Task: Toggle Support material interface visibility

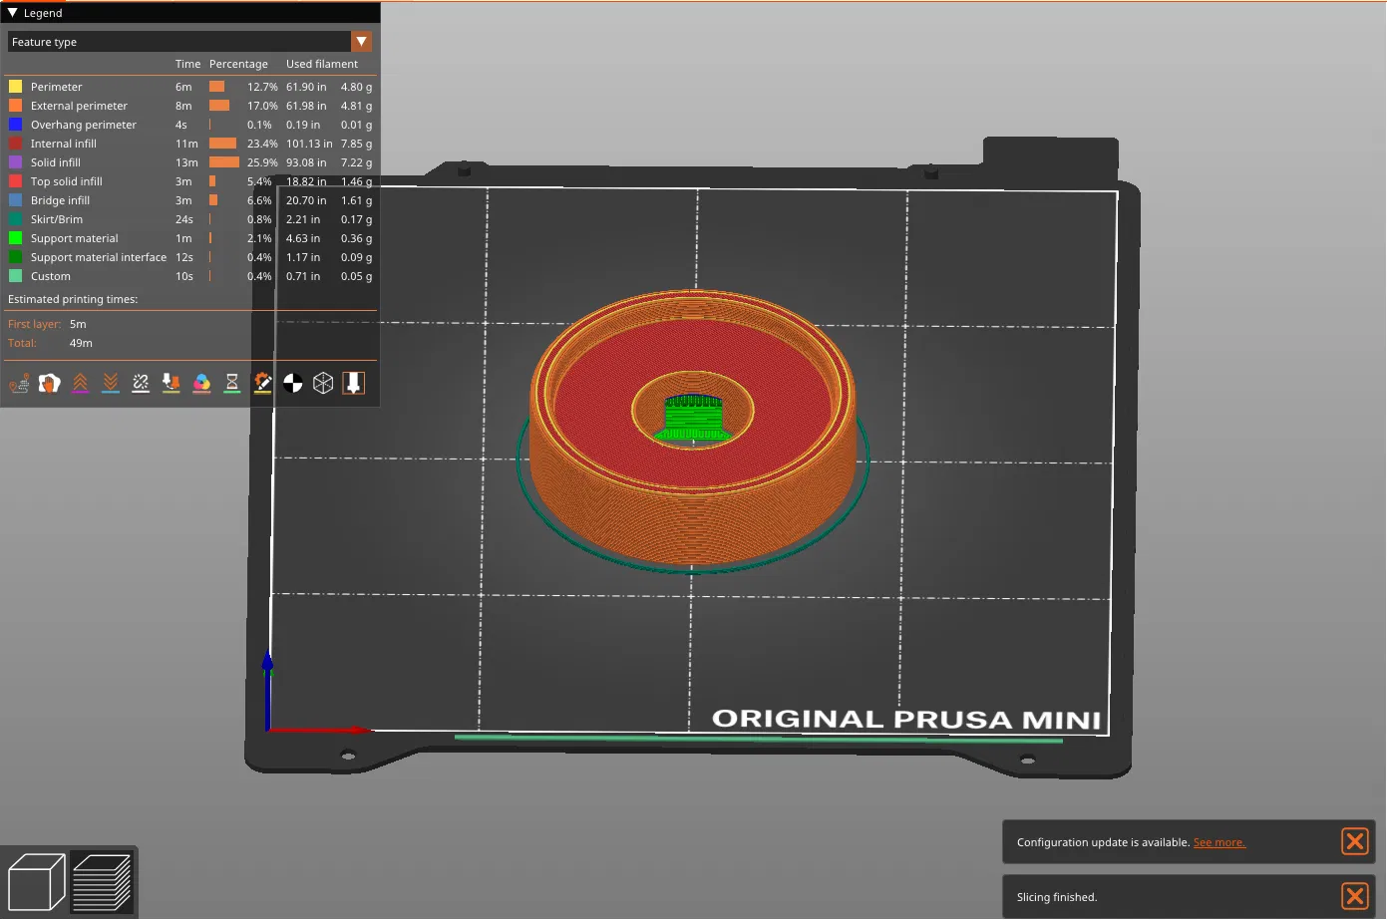Action: pyautogui.click(x=190, y=257)
